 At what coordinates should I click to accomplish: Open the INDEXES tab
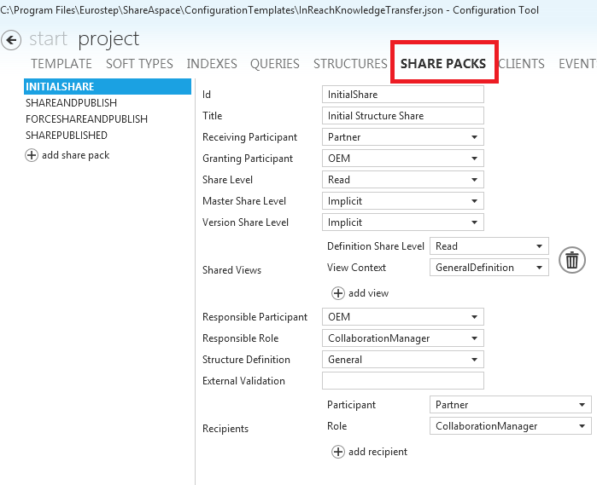[x=212, y=63]
